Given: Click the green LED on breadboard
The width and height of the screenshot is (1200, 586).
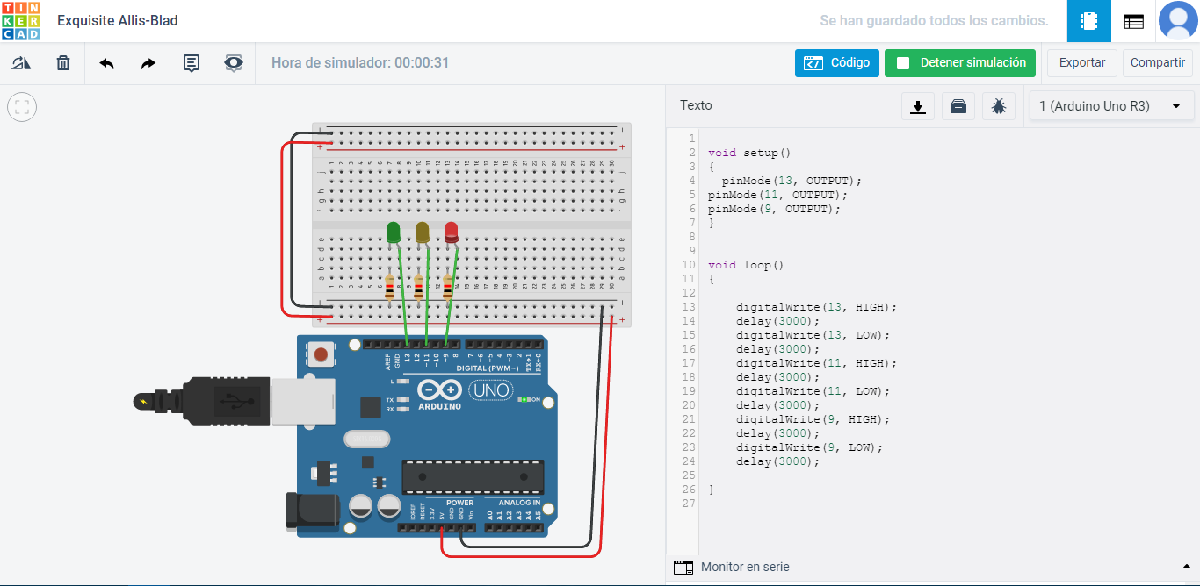Looking at the screenshot, I should tap(394, 232).
